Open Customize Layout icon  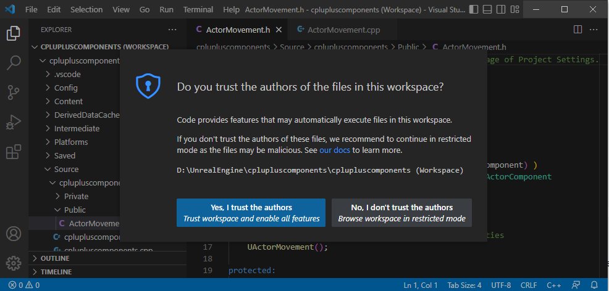coord(514,9)
